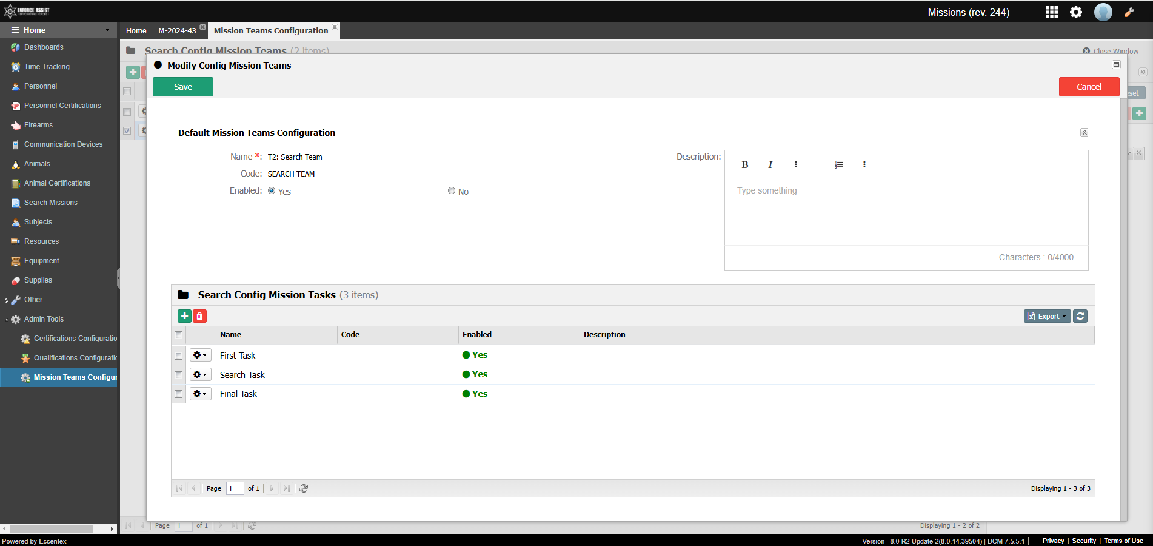Screen dimensions: 1153x546
Task: Click the wrench tool icon in header
Action: [x=1129, y=12]
